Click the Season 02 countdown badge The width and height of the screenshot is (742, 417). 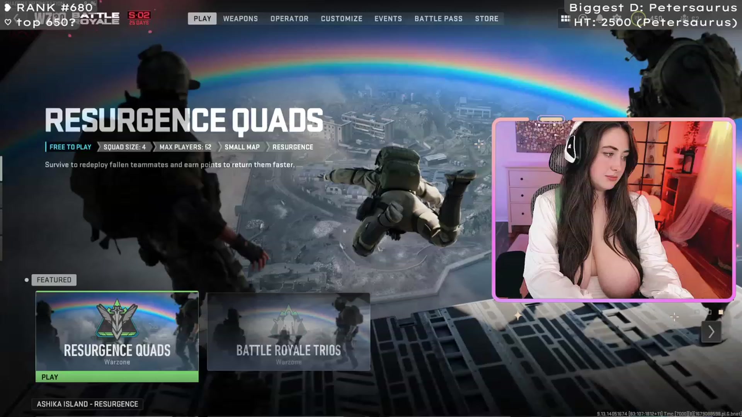(139, 18)
